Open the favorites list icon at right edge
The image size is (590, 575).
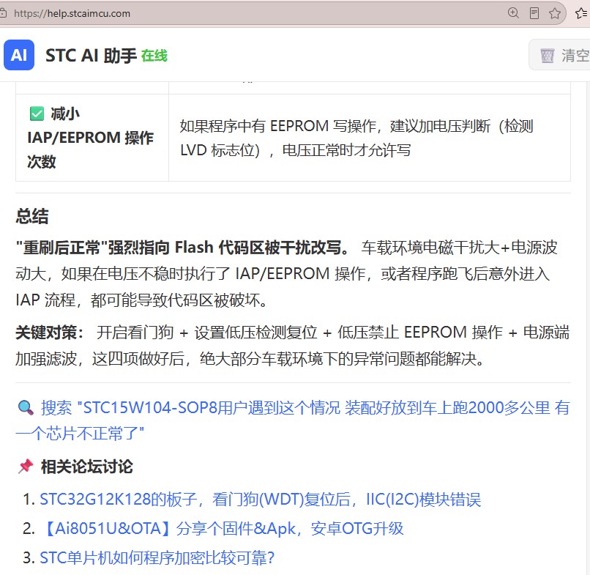[x=581, y=14]
